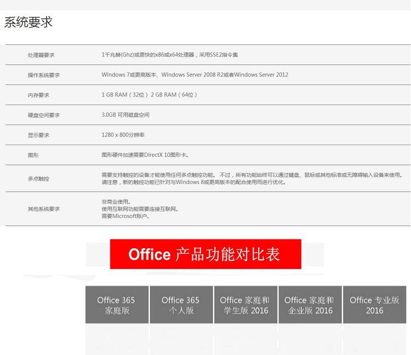The image size is (411, 355).
Task: Click the 硬盘空间要求 row label
Action: (x=44, y=115)
